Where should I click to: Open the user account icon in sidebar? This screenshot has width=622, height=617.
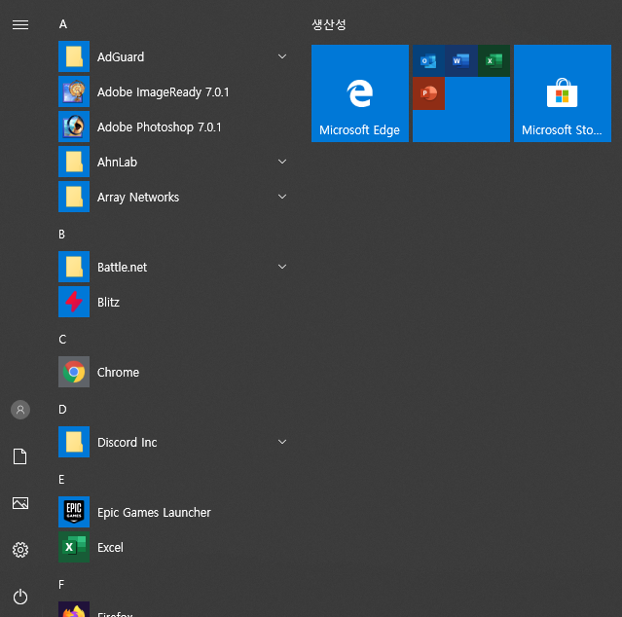click(20, 410)
